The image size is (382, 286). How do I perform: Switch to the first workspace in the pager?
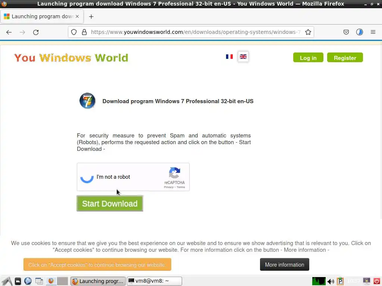pyautogui.click(x=51, y=281)
